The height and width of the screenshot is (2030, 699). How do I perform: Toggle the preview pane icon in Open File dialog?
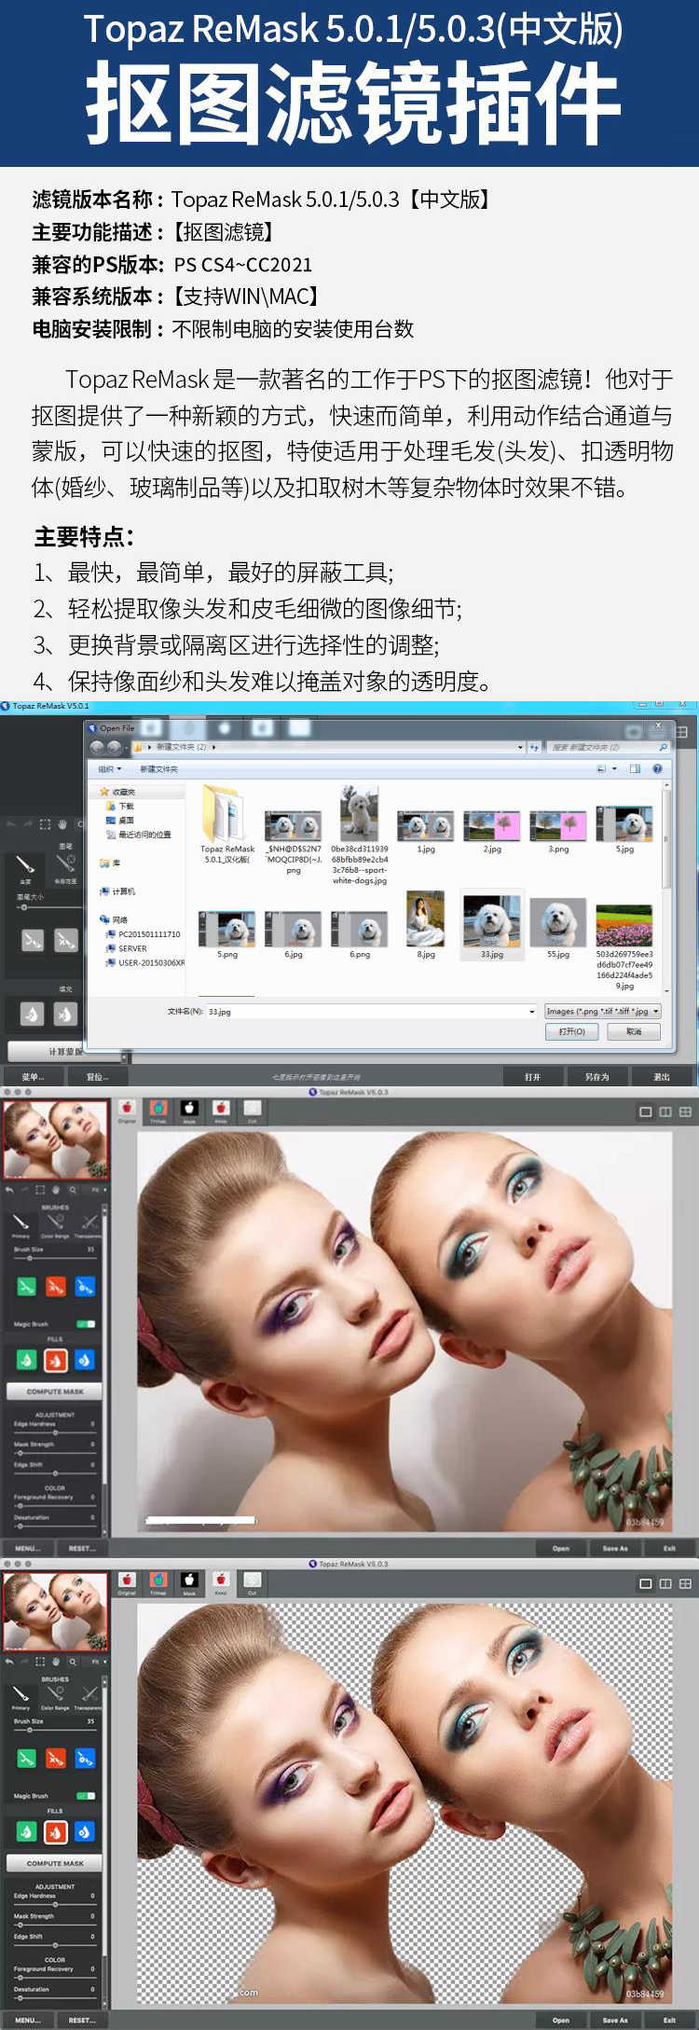(x=635, y=769)
